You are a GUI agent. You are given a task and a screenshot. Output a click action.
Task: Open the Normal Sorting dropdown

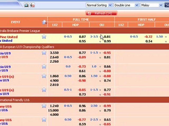tap(99, 5)
